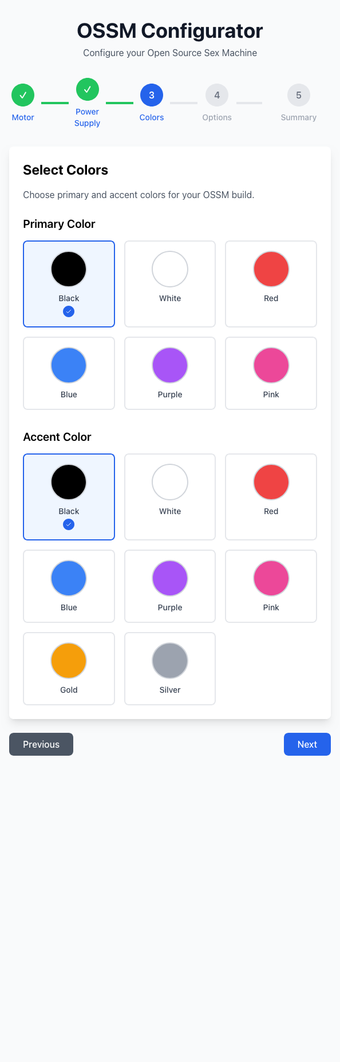Click the Purple primary color swatch

click(x=169, y=365)
